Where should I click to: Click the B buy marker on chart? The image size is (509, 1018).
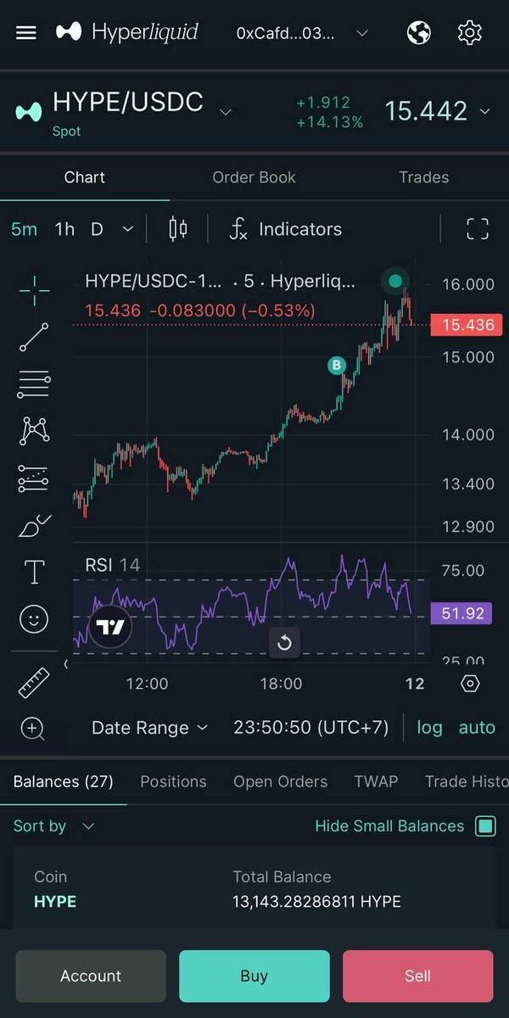tap(337, 366)
